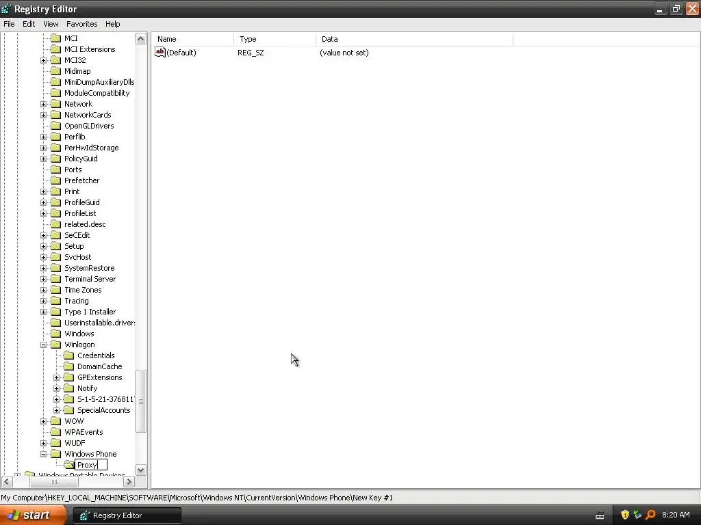This screenshot has height=525, width=701.
Task: Expand the SpecialAccounts key
Action: point(56,410)
